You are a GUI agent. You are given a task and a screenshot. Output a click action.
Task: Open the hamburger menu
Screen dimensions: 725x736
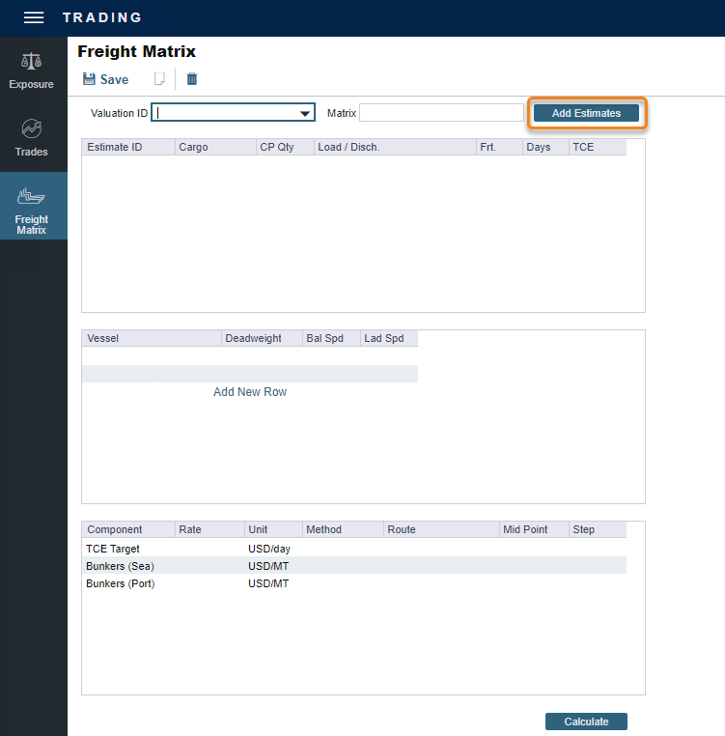34,18
